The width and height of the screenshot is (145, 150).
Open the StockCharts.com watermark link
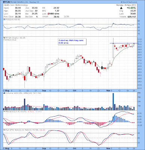129,2
